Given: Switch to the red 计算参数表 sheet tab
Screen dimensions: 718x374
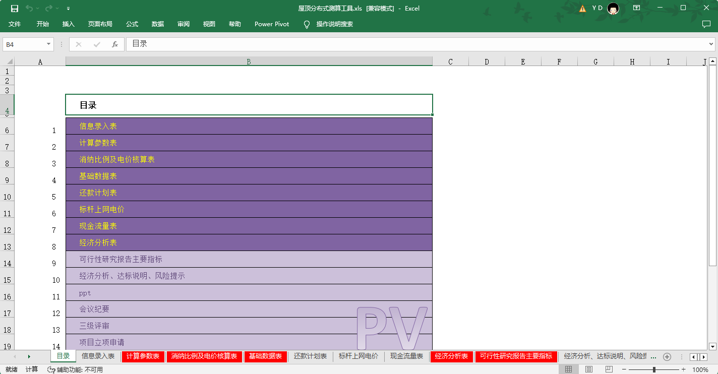Looking at the screenshot, I should click(x=143, y=356).
